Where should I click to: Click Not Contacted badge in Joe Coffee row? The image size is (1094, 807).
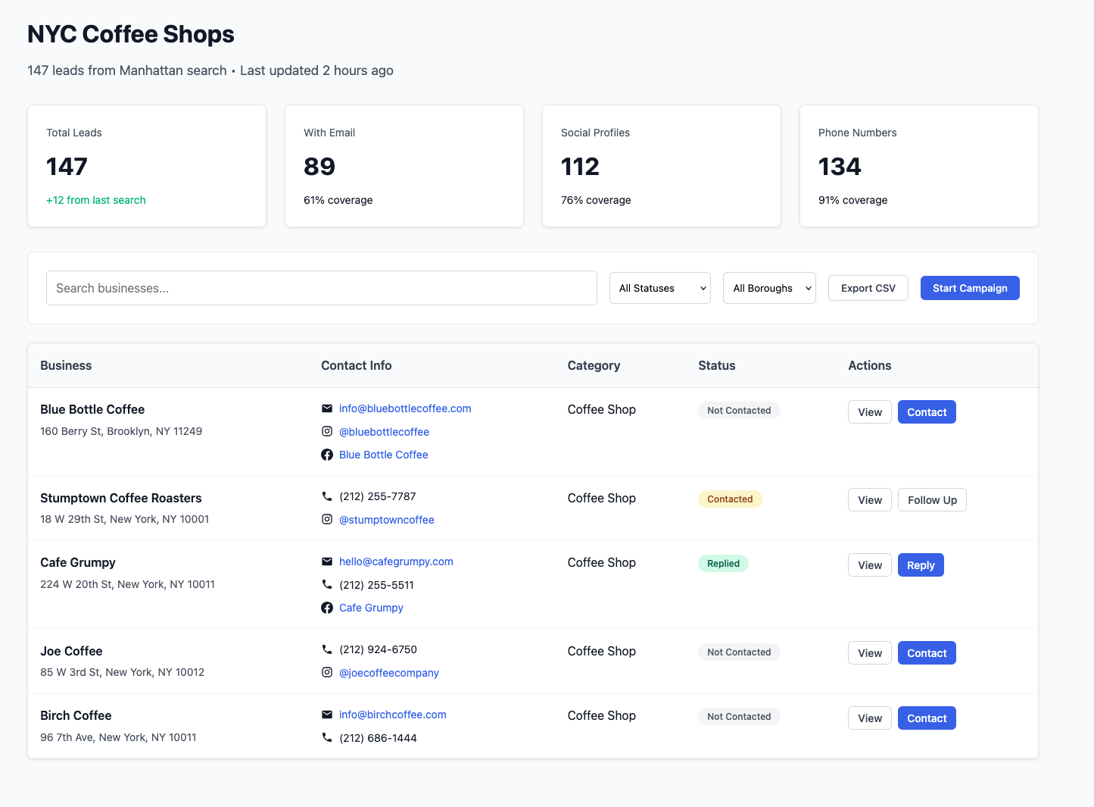[739, 652]
